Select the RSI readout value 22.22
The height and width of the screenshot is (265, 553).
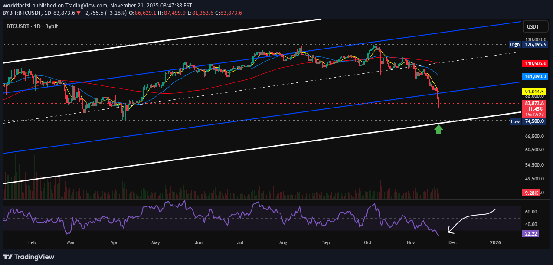click(x=530, y=234)
